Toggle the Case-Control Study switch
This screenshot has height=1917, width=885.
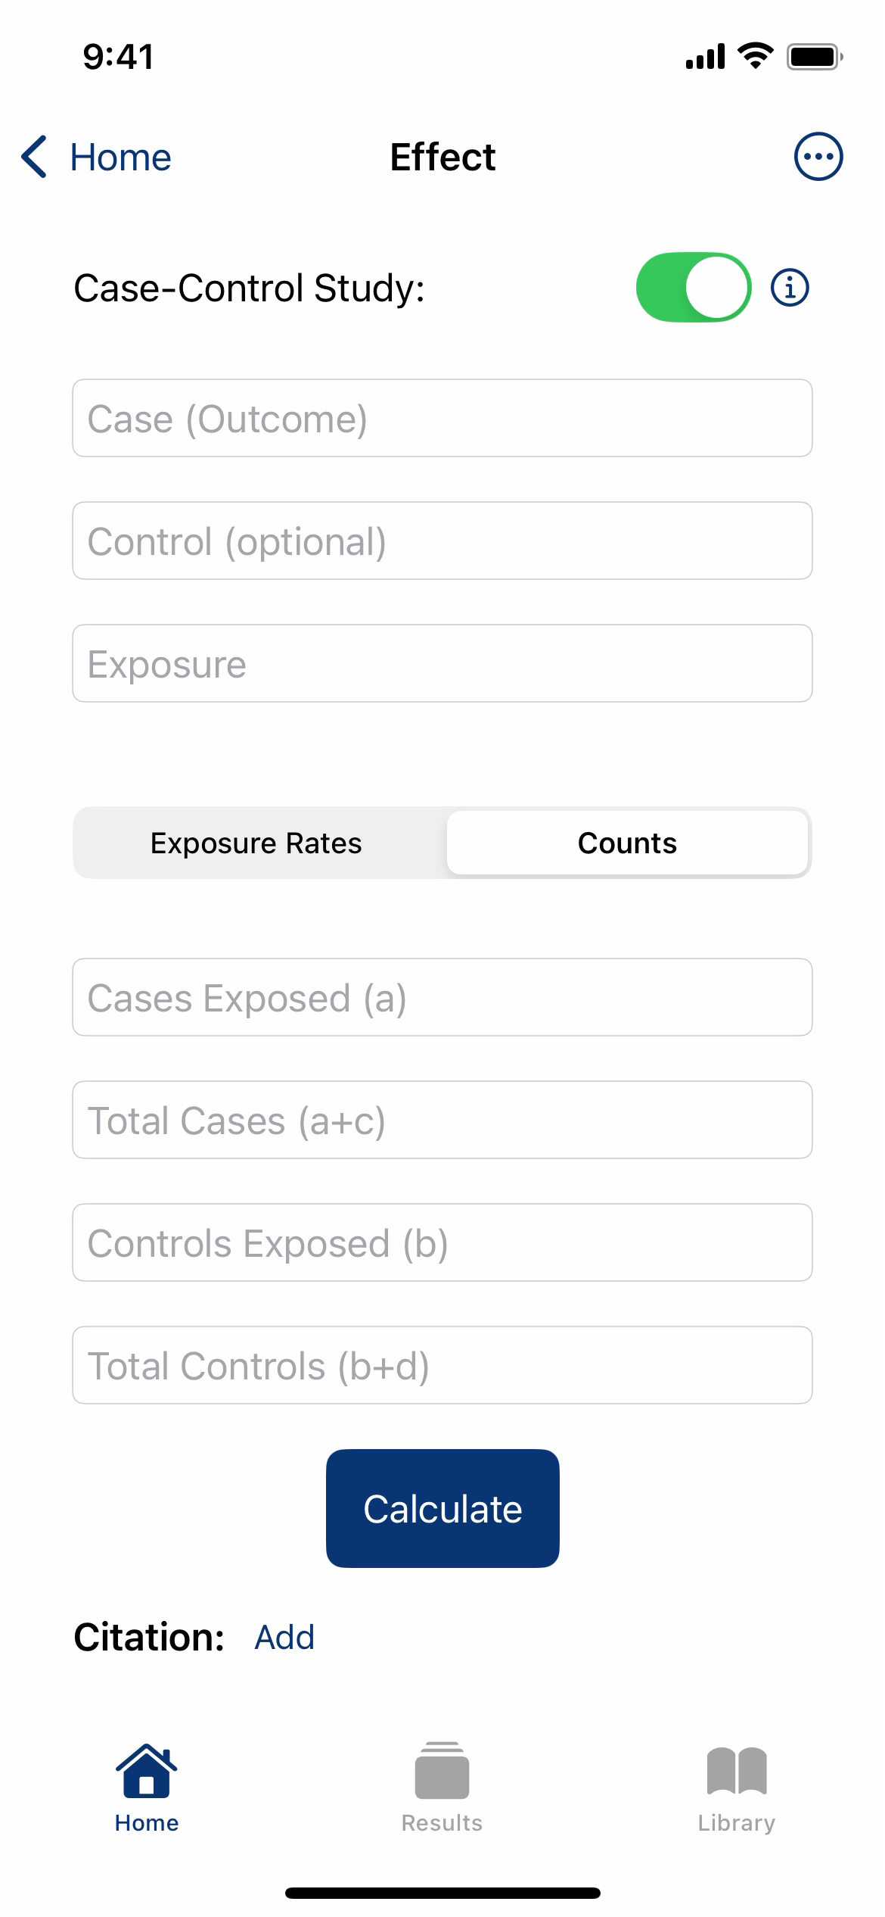coord(694,288)
